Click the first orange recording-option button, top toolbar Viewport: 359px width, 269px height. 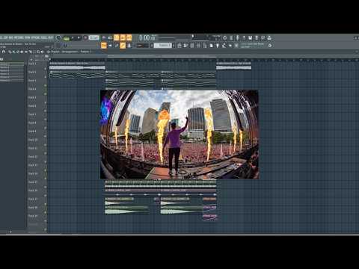click(117, 37)
